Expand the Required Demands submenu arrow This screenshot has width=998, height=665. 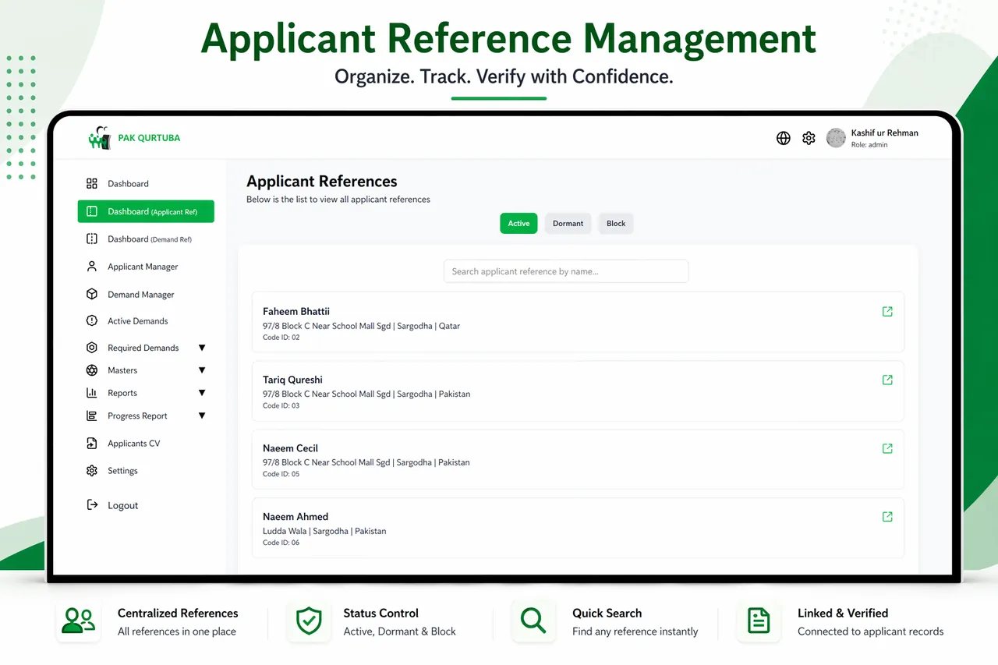pos(202,348)
